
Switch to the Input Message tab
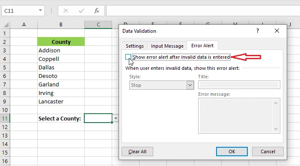tap(167, 46)
